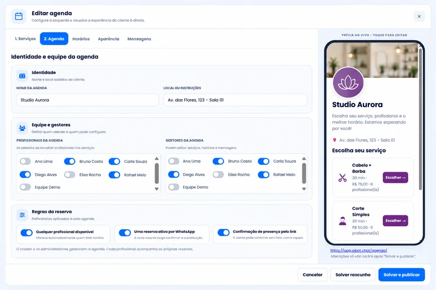
Task: Click the calendar icon beside Editar agenda
Action: 19,16
